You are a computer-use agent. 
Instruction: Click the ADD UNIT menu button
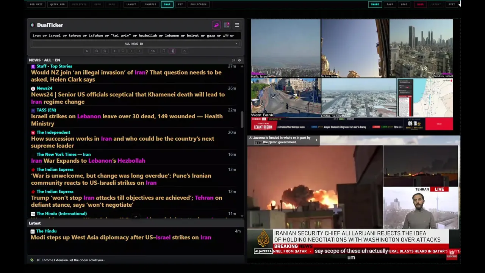36,4
